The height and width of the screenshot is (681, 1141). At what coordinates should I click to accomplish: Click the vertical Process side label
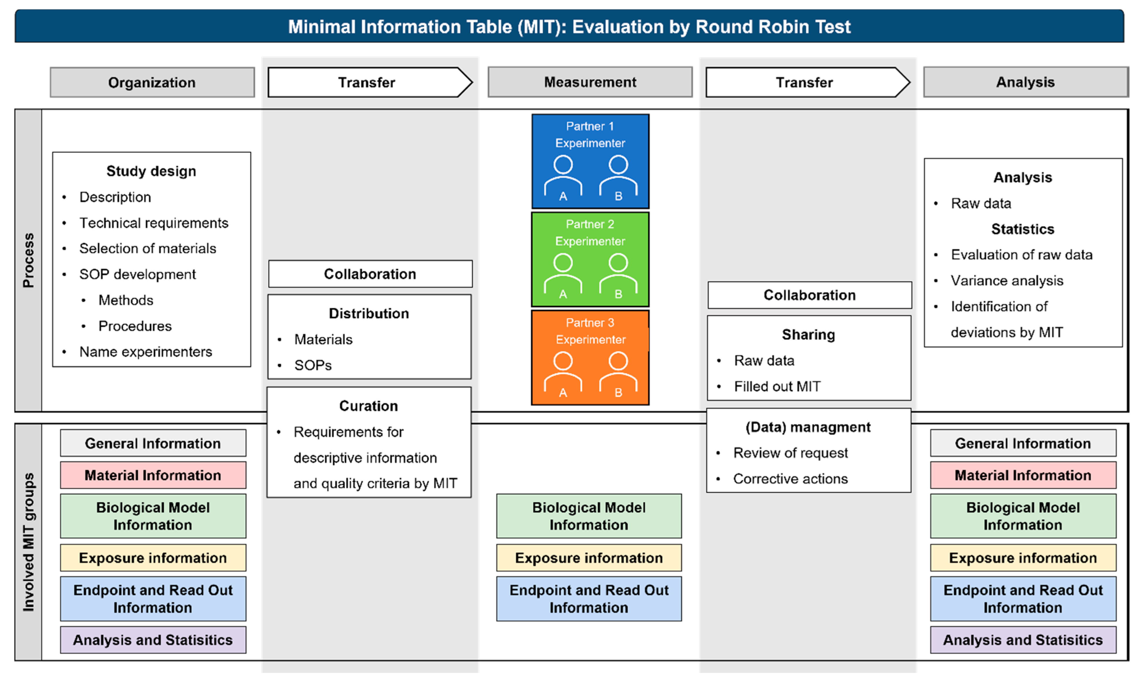(x=29, y=260)
